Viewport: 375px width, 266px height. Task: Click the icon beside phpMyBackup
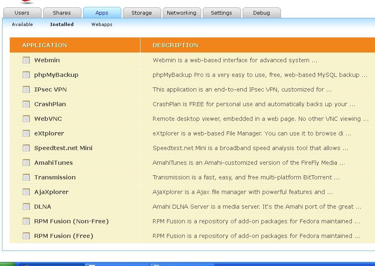26,75
